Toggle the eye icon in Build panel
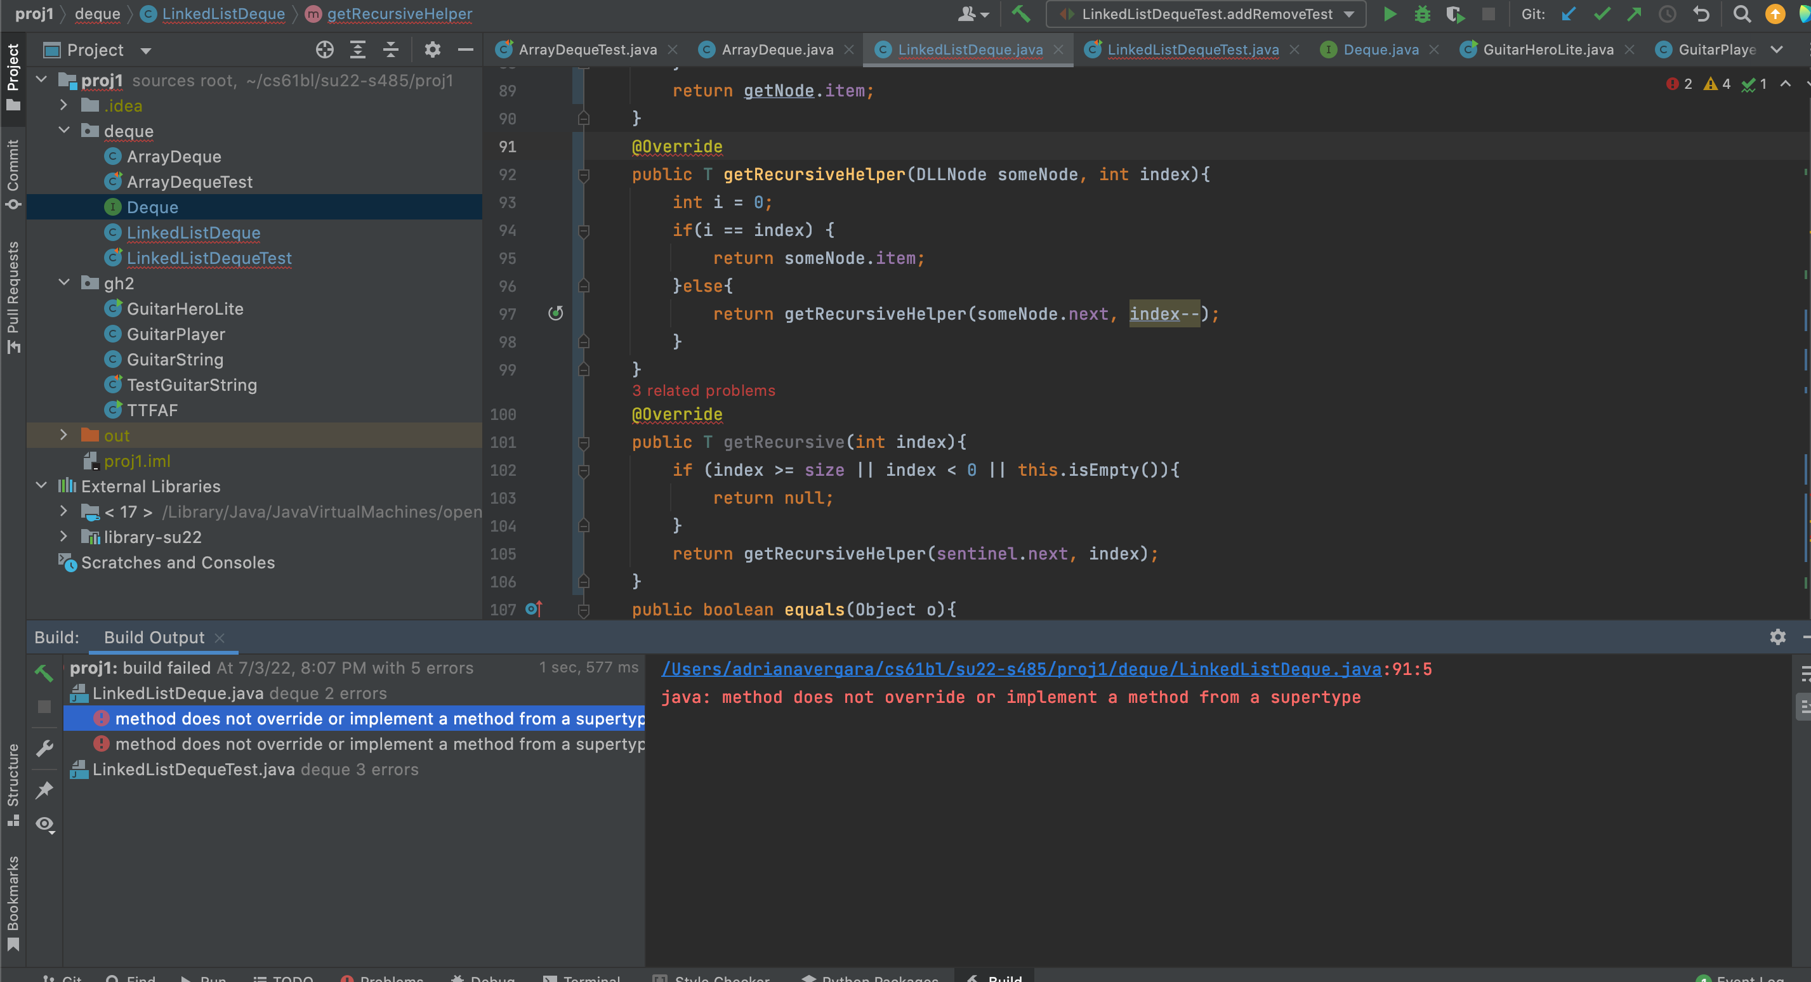 coord(45,824)
